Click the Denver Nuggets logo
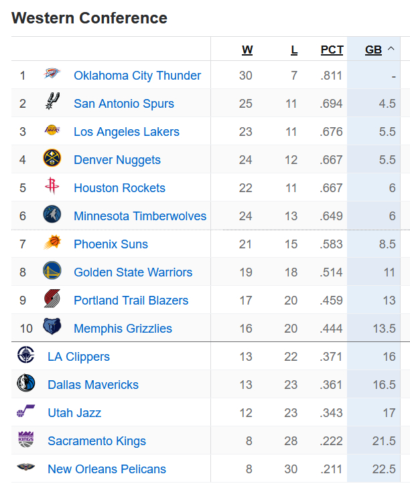 pyautogui.click(x=52, y=159)
